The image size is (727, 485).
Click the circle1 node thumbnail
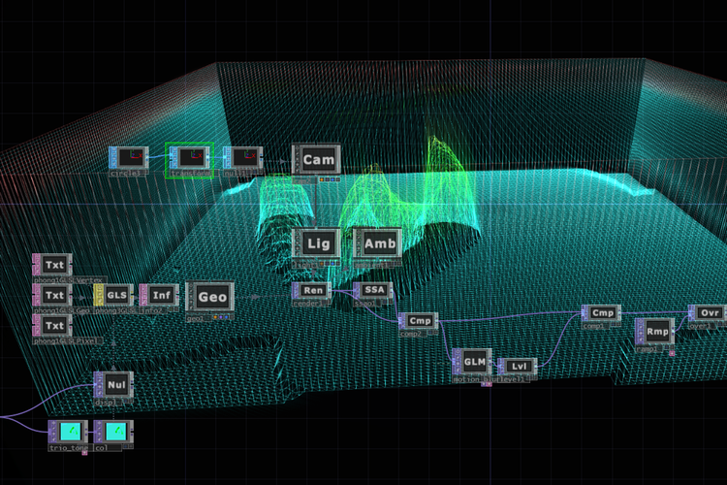point(128,157)
